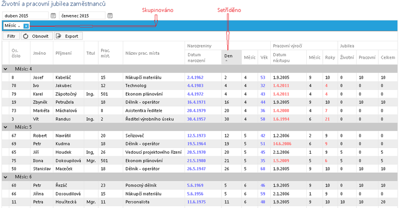Edit the duben 2015 date field

tap(25, 16)
